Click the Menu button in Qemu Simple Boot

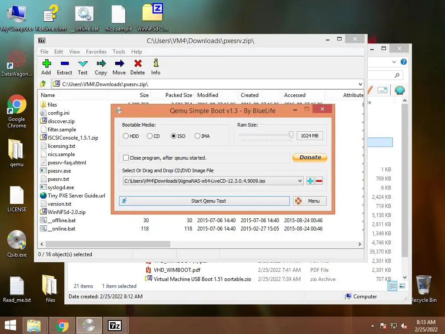[309, 201]
